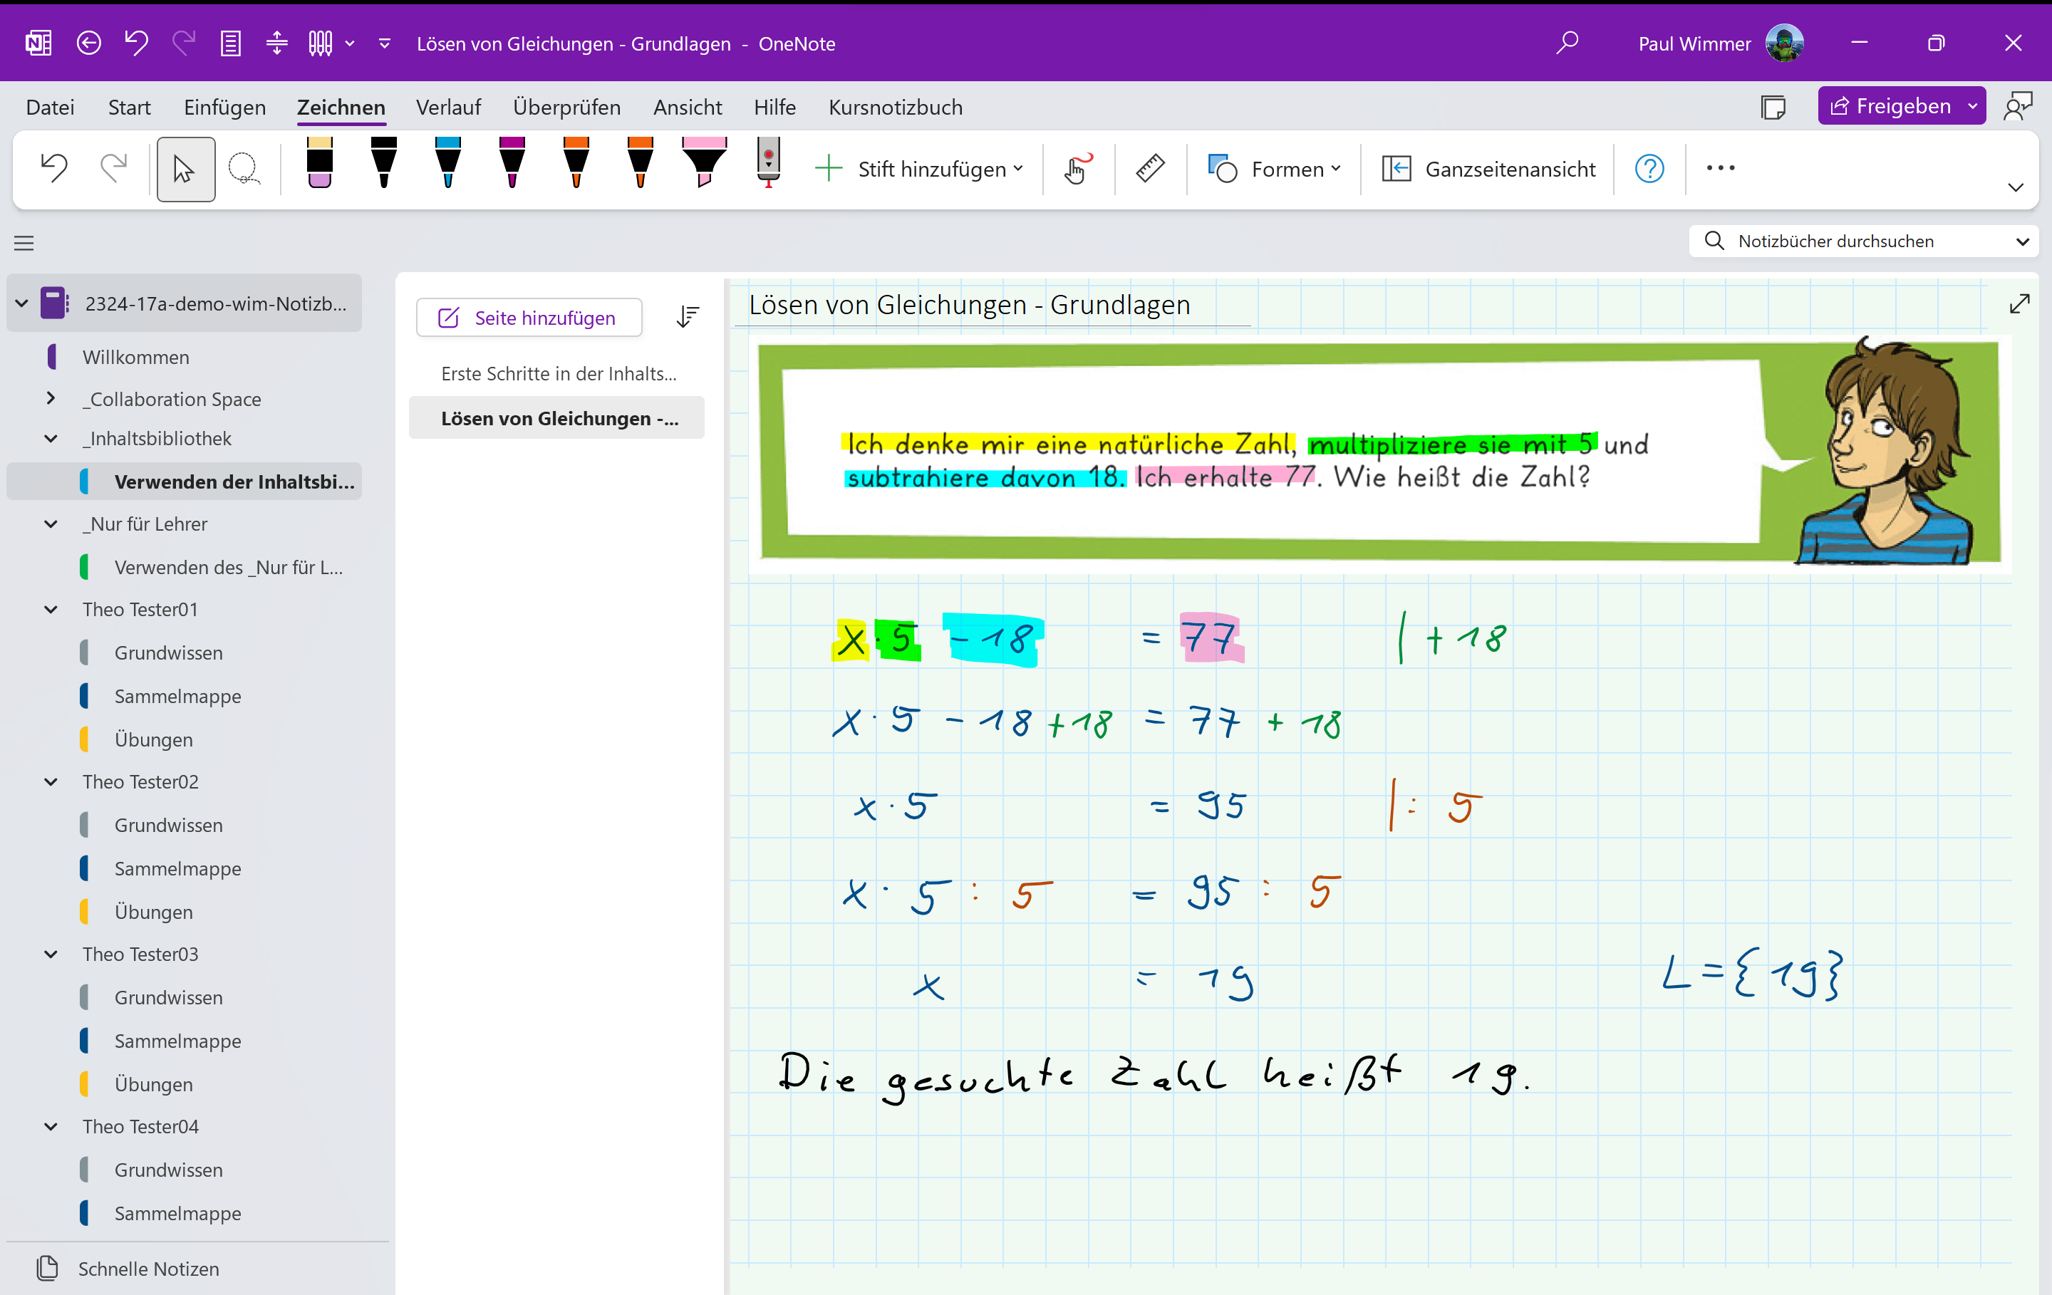Toggle the navigation pane with the hamburger icon
The width and height of the screenshot is (2052, 1295).
coord(24,243)
